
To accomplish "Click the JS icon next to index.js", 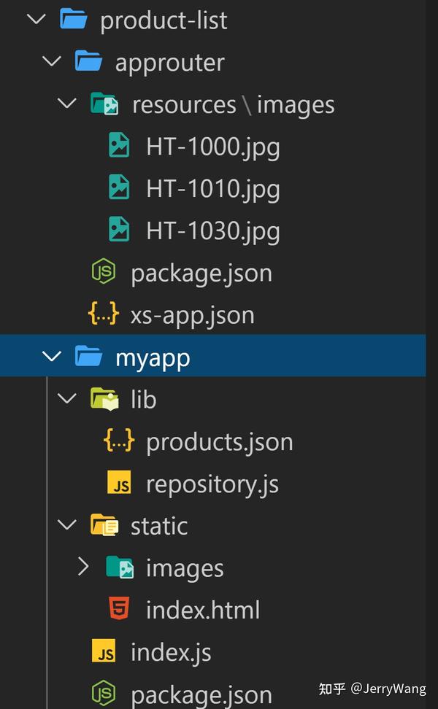I will point(104,651).
